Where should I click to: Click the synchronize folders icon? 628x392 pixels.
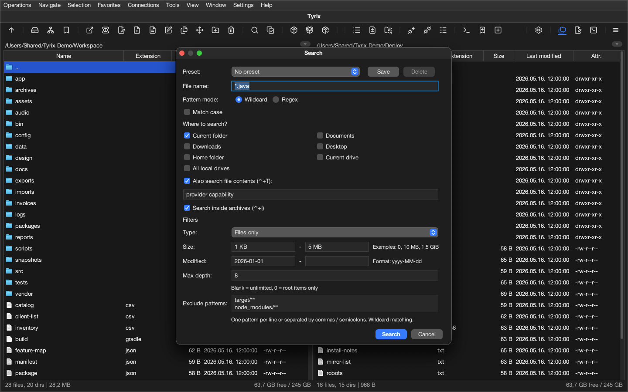(388, 30)
